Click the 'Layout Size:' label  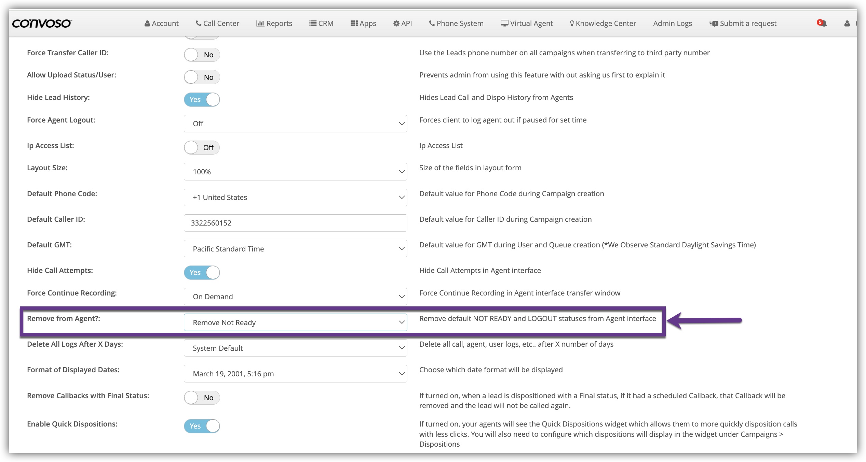(x=47, y=168)
